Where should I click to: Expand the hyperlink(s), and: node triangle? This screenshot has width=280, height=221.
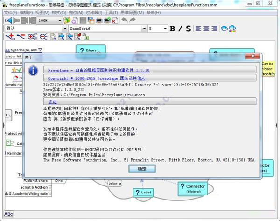[40, 50]
